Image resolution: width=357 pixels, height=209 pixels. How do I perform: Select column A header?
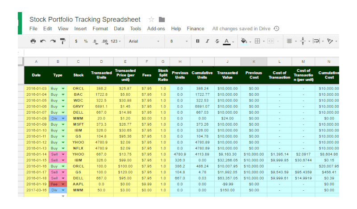[36, 61]
